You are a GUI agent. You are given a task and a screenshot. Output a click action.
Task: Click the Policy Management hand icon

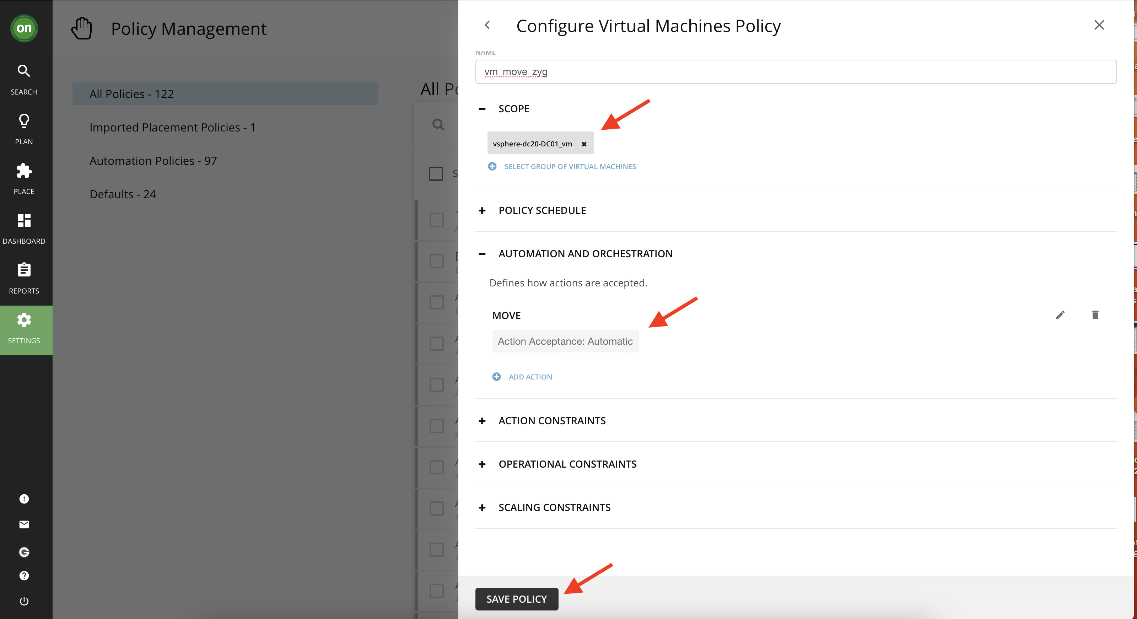pos(82,28)
